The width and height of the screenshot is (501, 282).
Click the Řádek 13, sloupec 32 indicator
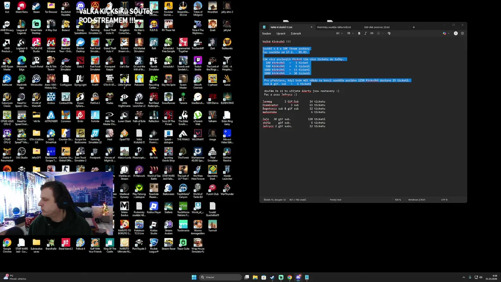(275, 200)
